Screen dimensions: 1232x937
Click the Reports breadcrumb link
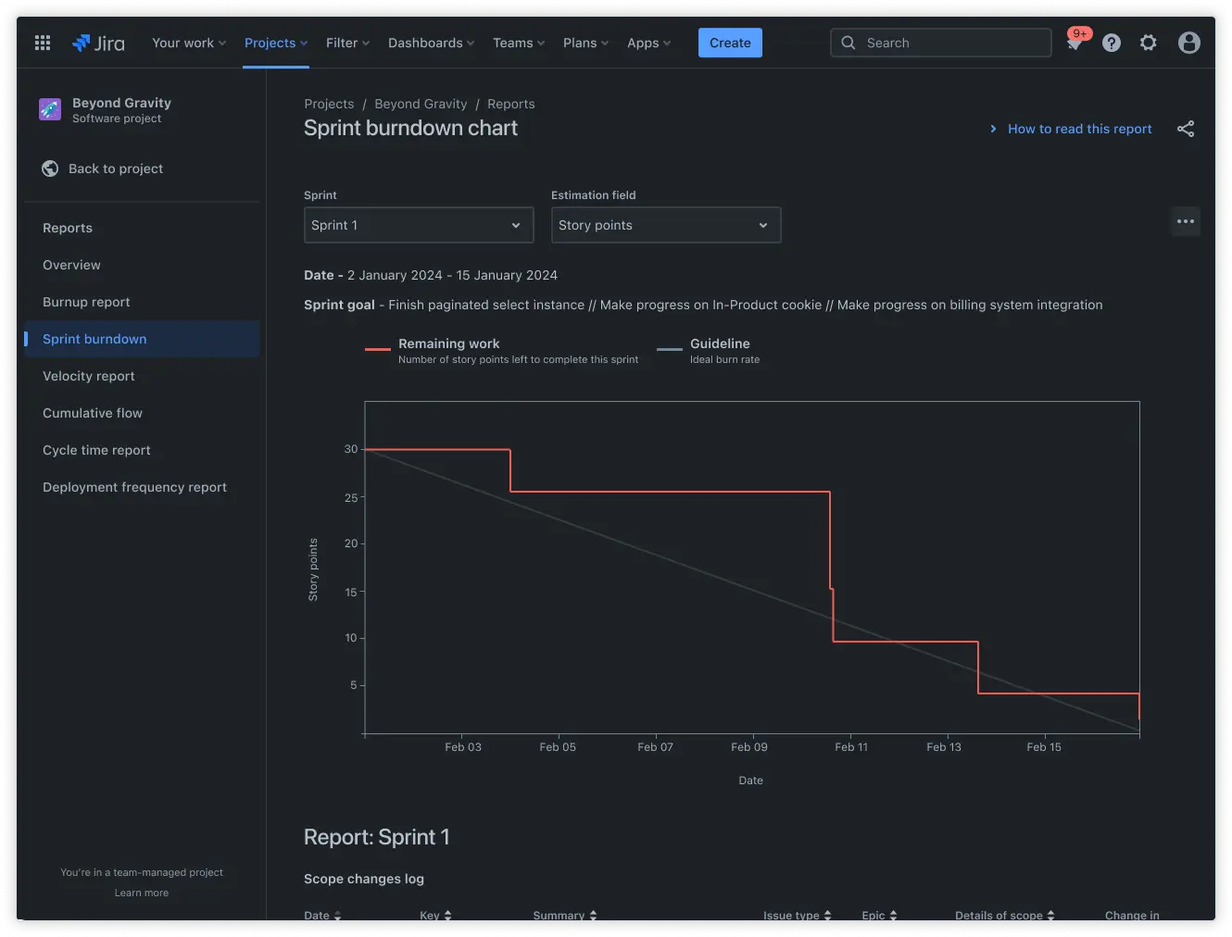pos(511,104)
